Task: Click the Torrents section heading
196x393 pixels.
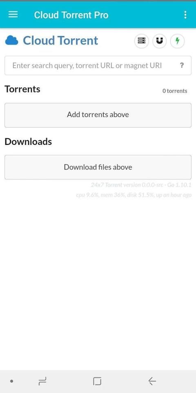Action: coord(22,89)
